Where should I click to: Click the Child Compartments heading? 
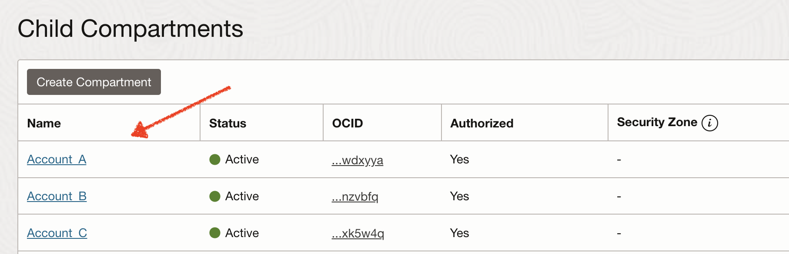click(130, 29)
